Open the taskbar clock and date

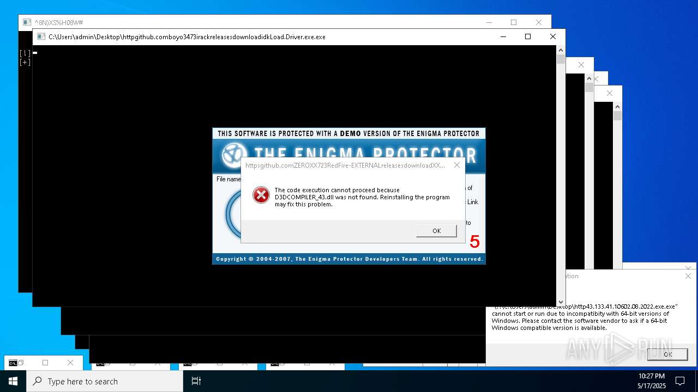click(x=652, y=381)
